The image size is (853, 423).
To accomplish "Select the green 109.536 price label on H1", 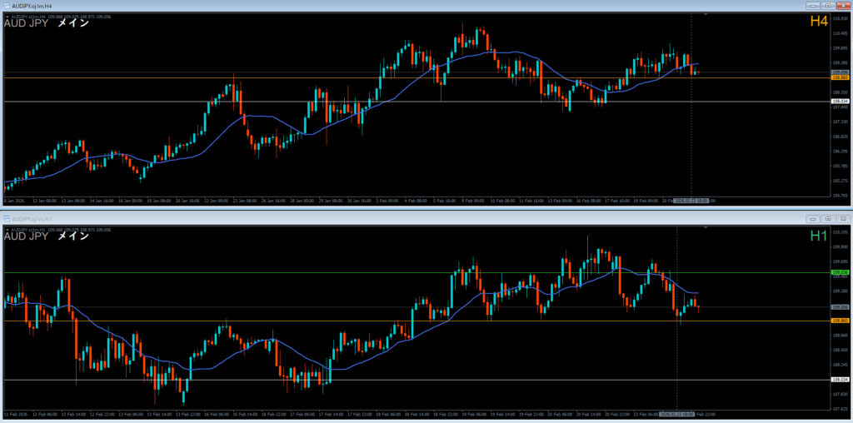I will coord(840,272).
